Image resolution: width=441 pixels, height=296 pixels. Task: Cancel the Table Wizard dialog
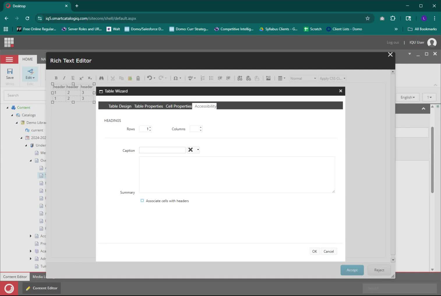(x=329, y=251)
